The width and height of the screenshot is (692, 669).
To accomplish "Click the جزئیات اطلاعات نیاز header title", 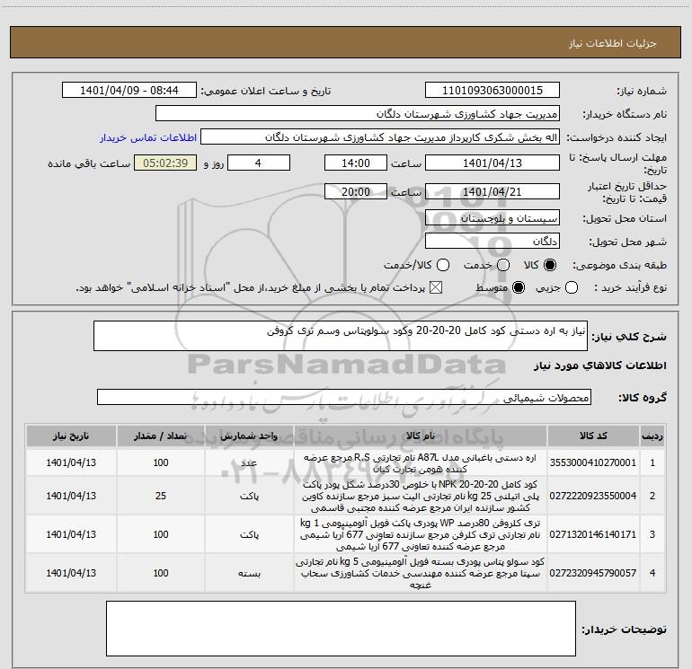I will coord(612,43).
